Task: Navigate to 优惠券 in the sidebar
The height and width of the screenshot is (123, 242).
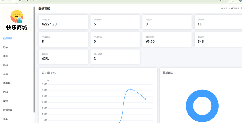Action: click(x=6, y=83)
